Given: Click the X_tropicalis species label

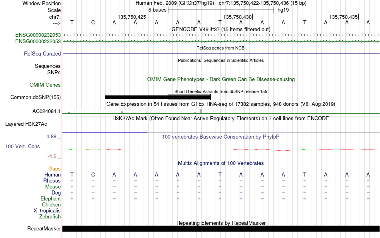Looking at the screenshot, I should (x=47, y=211).
